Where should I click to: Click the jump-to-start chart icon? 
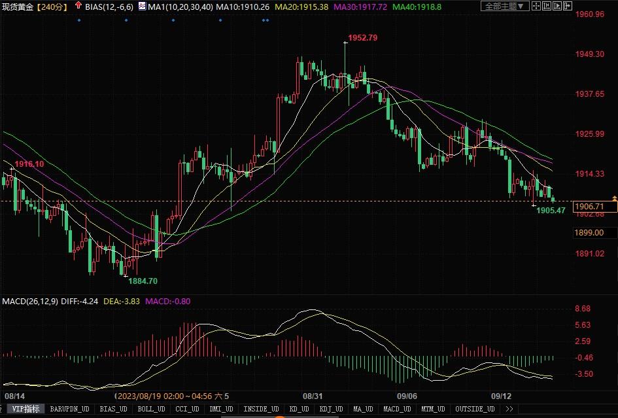click(x=547, y=6)
